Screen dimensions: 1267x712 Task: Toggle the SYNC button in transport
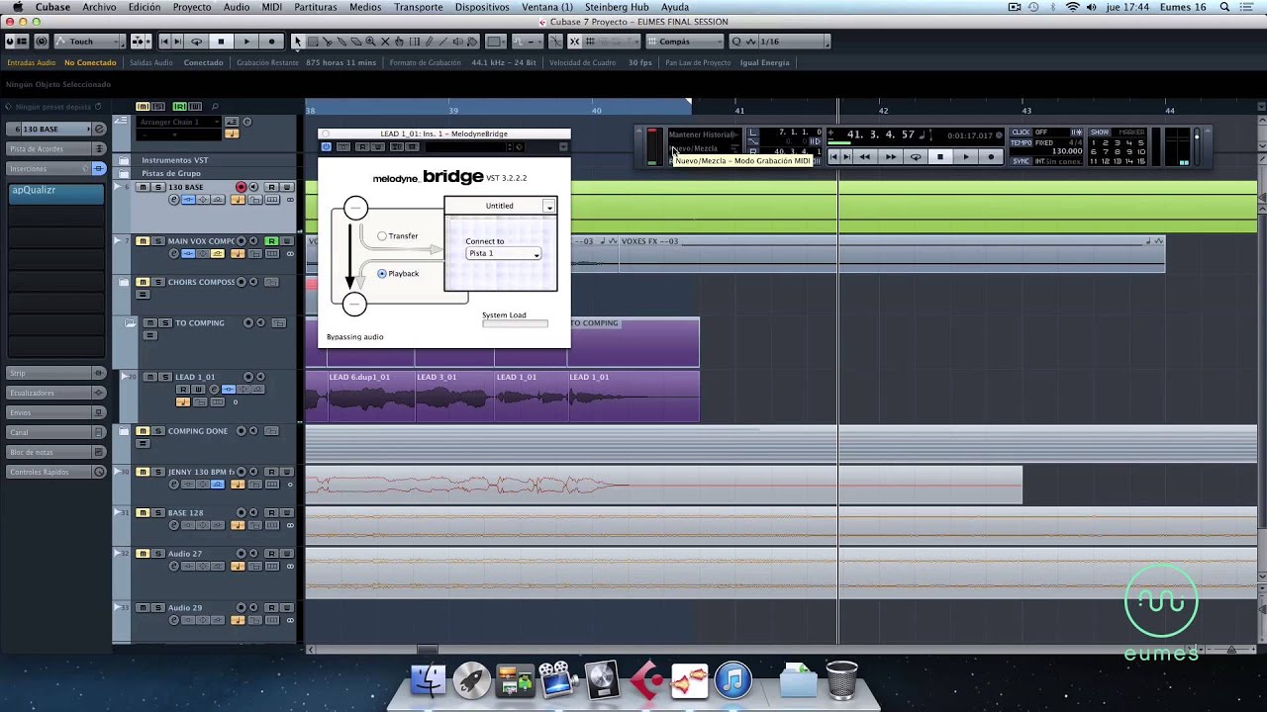click(1021, 161)
